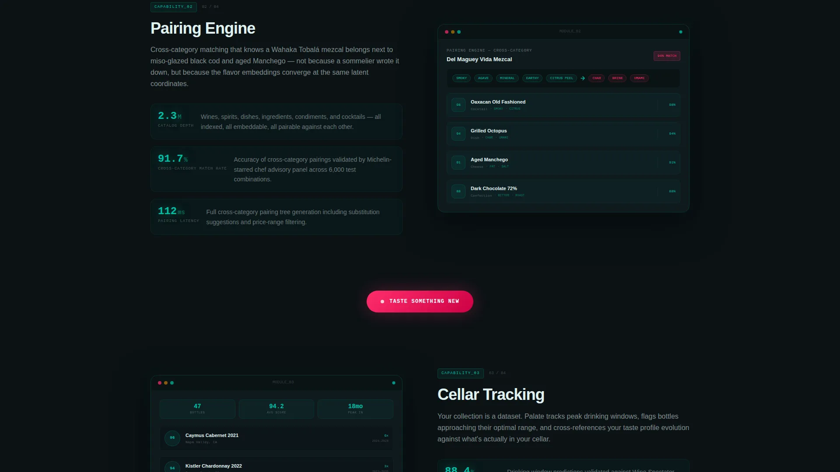
Task: Select the CITRUS PEEL flavor tag
Action: (x=561, y=78)
